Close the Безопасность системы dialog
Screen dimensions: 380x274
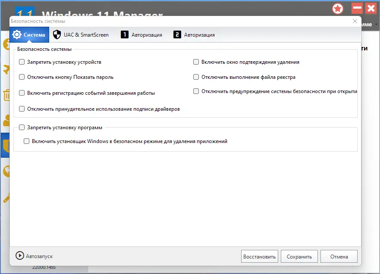(x=355, y=21)
